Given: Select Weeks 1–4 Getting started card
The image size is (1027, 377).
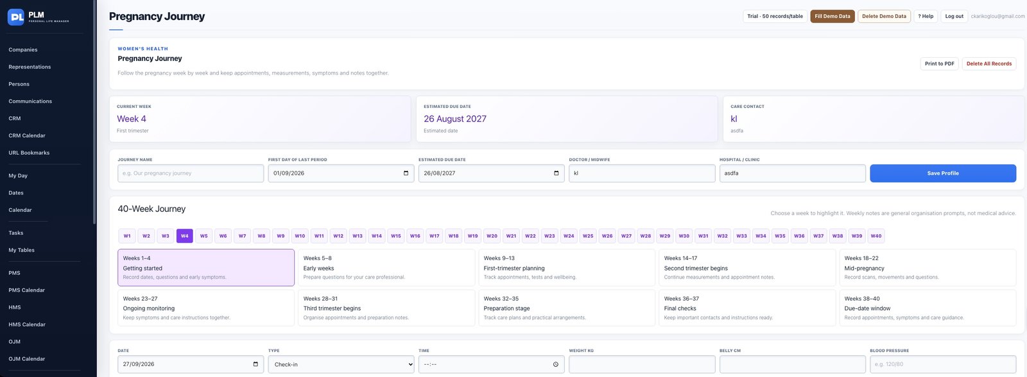Looking at the screenshot, I should (x=206, y=268).
